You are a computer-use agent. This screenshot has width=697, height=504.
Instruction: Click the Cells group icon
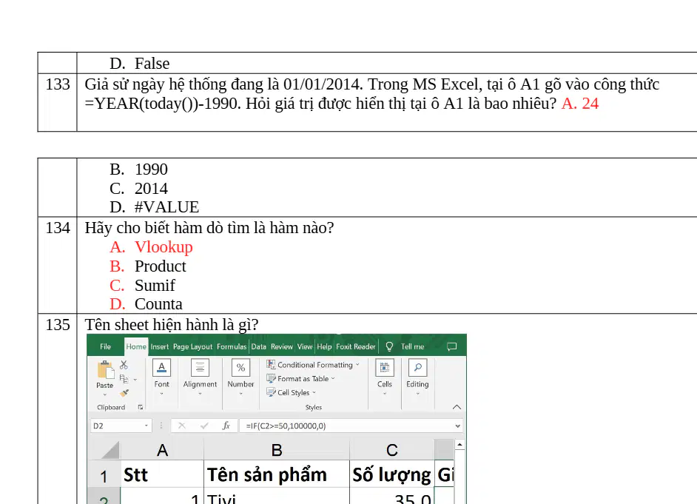[x=385, y=368]
